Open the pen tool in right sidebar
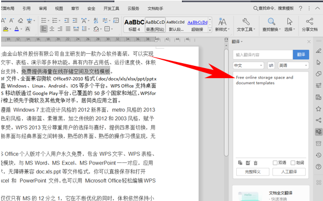Viewport: 323px width, 201px height. point(319,50)
